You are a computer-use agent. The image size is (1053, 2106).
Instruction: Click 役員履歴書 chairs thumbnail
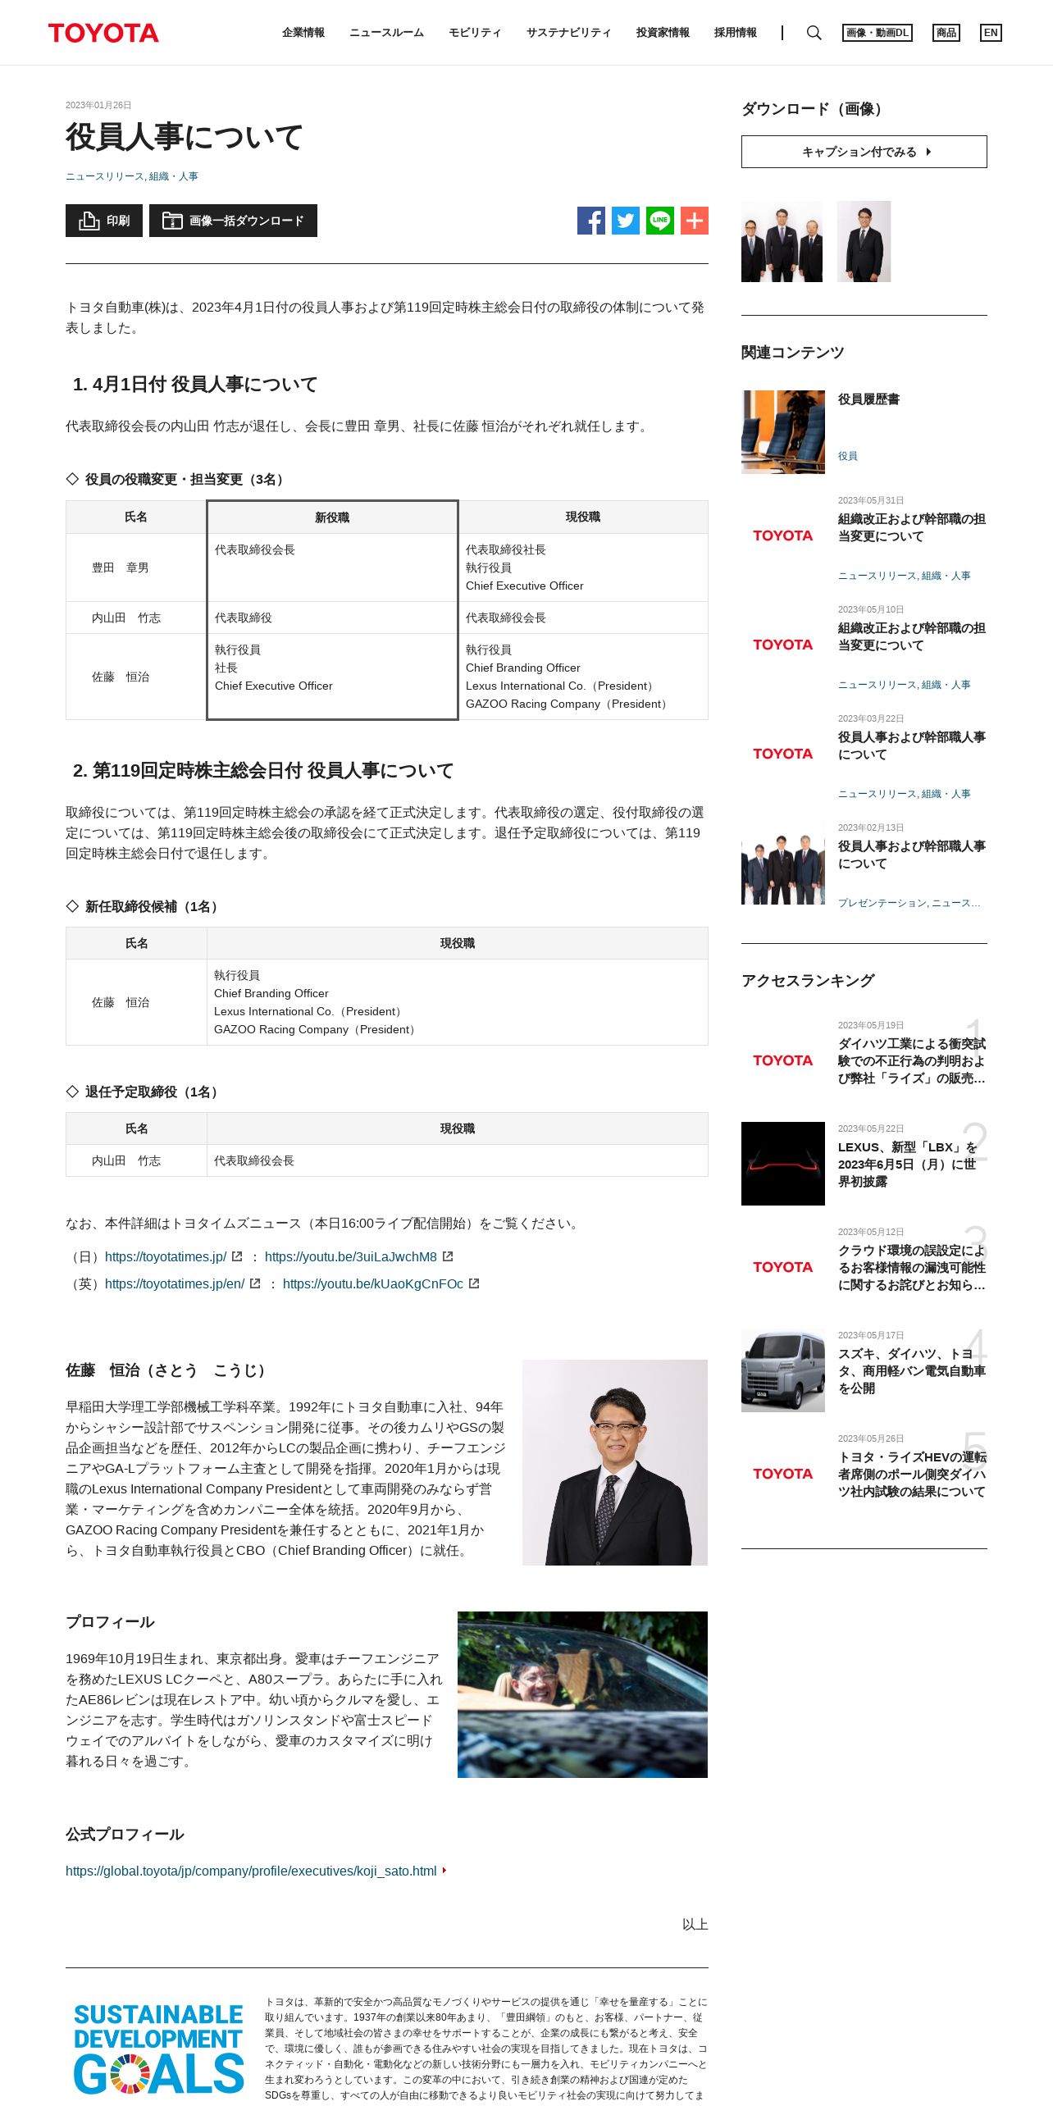pos(783,432)
